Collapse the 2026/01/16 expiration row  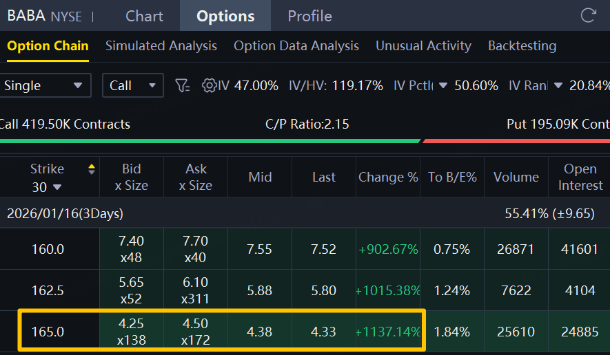coord(65,213)
